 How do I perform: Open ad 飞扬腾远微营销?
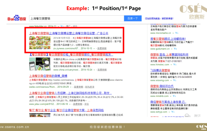point(160,70)
